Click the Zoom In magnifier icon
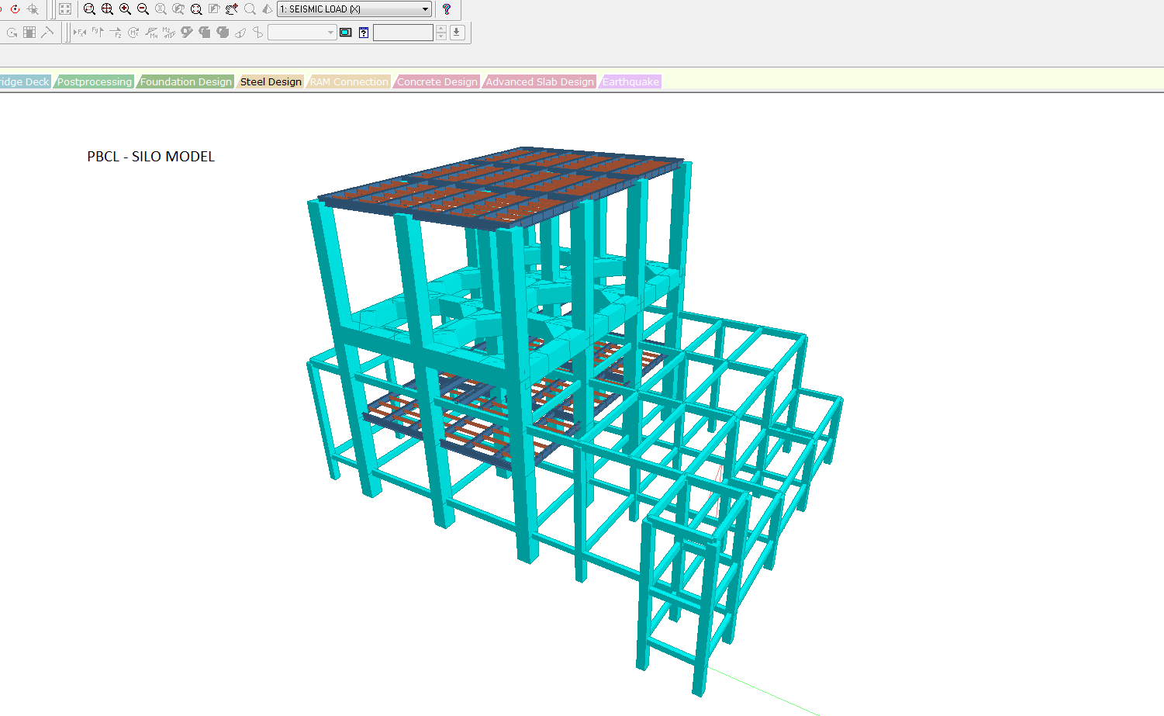 click(x=125, y=9)
